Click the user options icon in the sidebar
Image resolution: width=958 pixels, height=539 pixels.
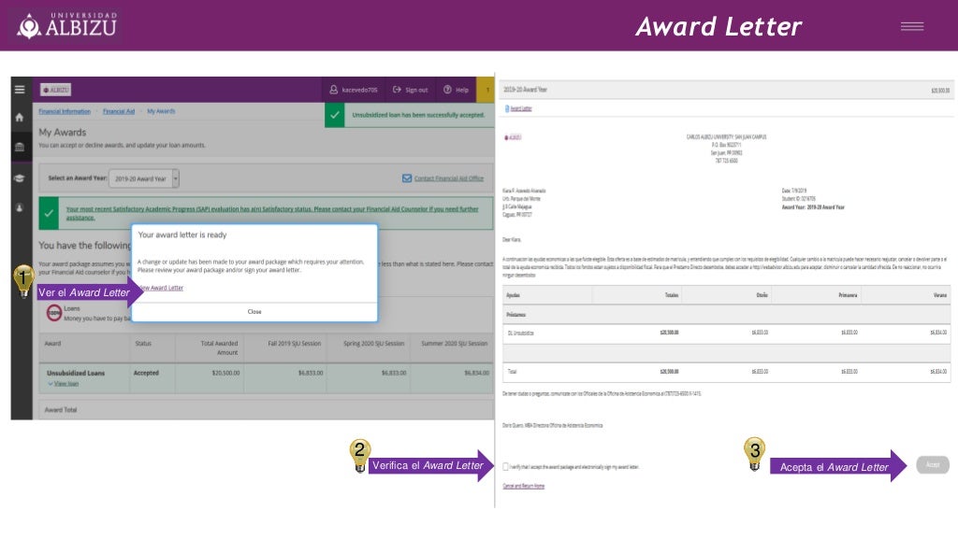click(x=20, y=208)
